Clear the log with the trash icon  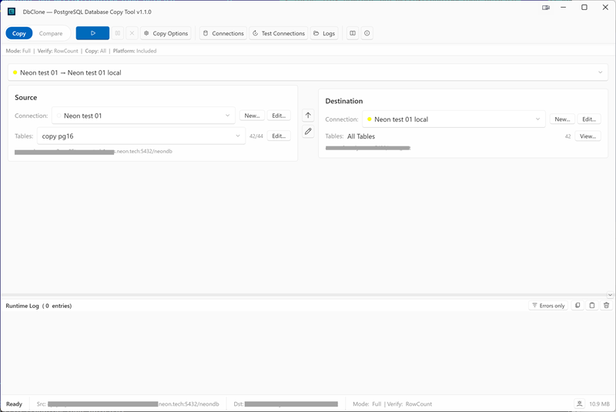click(606, 306)
